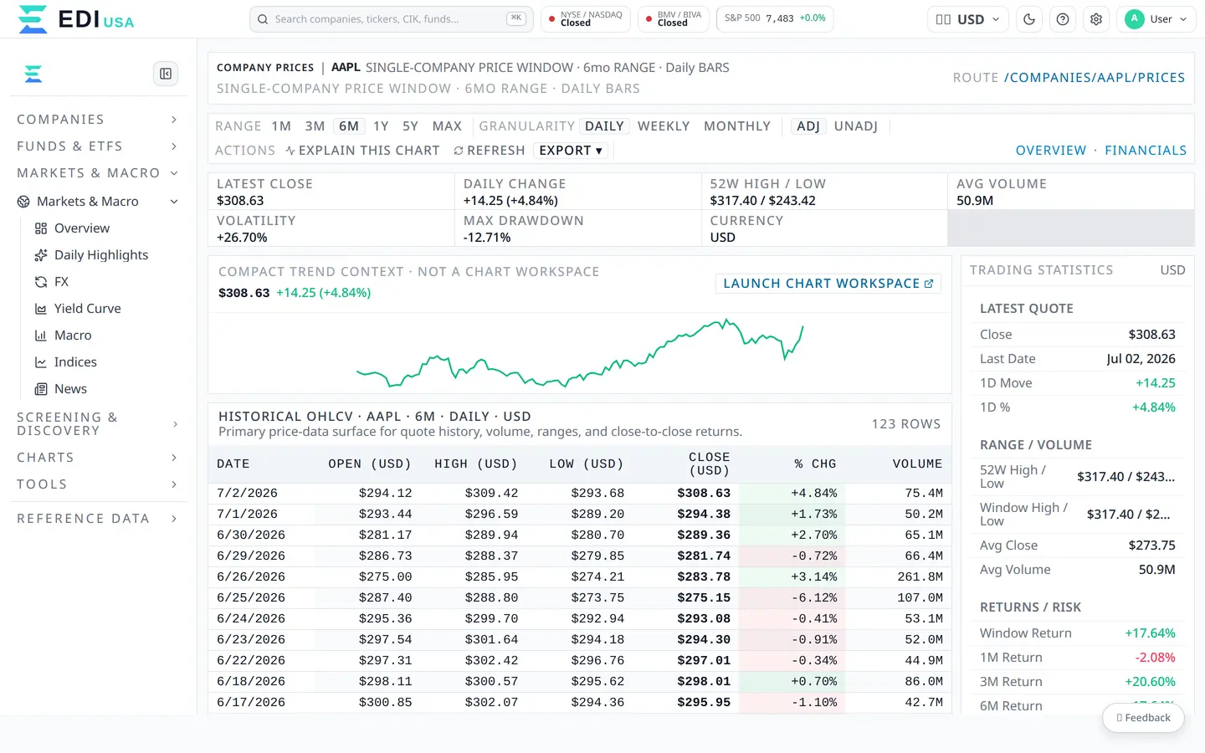This screenshot has height=753, width=1205.
Task: Select the 1M range
Action: tap(281, 126)
